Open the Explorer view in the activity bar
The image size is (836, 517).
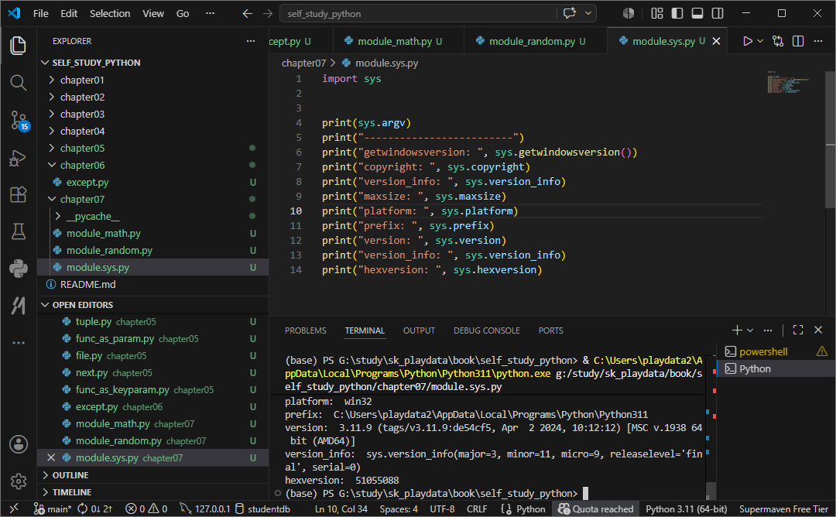[18, 46]
